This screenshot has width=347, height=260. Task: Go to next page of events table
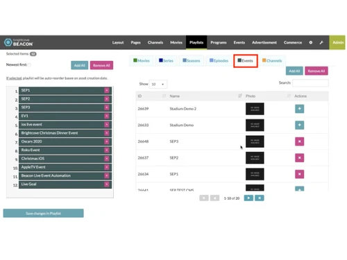(248, 198)
